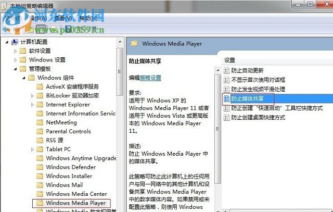Collapse the Windows 组件 node
The image size is (333, 212).
click(x=24, y=78)
